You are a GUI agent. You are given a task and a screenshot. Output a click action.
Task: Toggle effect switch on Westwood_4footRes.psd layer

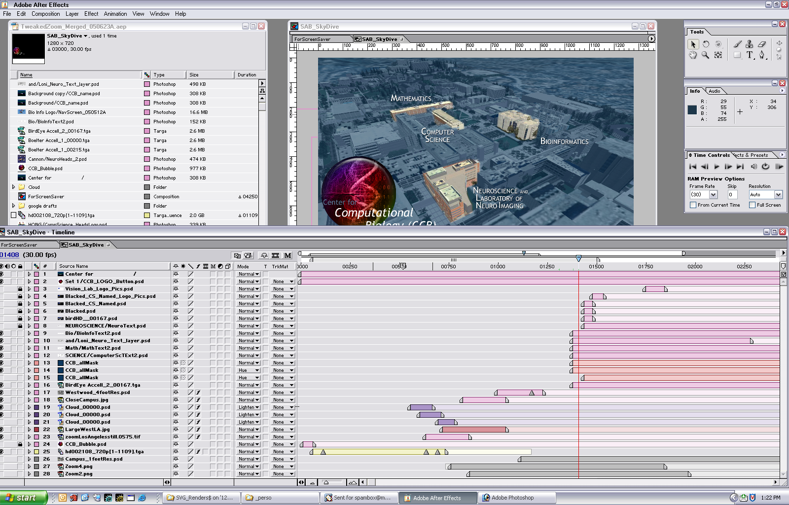pos(198,393)
